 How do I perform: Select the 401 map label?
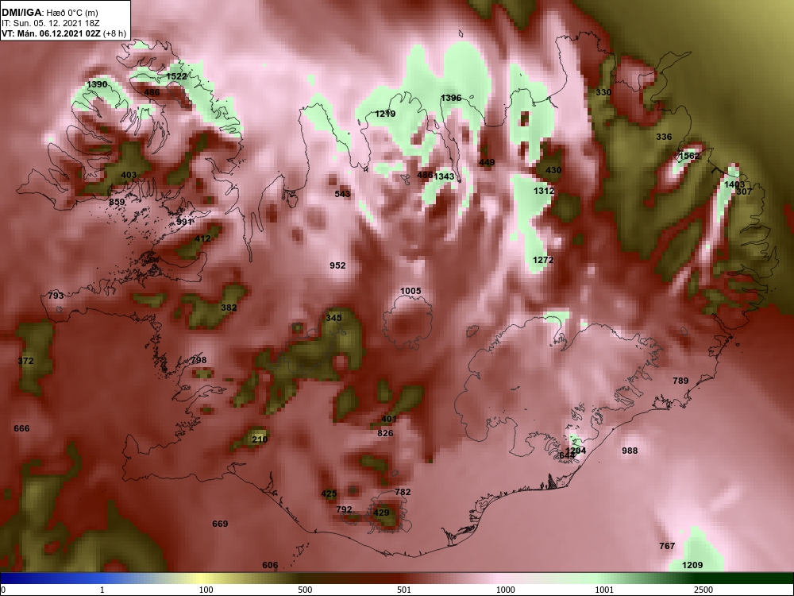coord(389,419)
